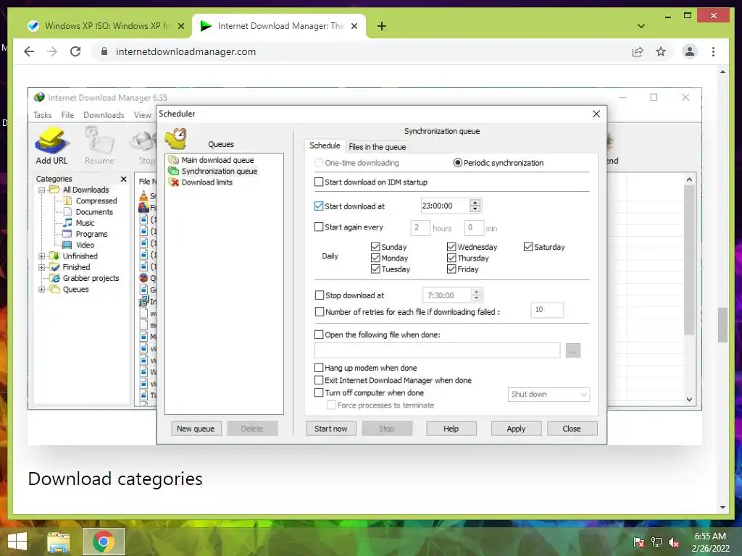Click the Apply button
The image size is (742, 556).
[516, 429]
